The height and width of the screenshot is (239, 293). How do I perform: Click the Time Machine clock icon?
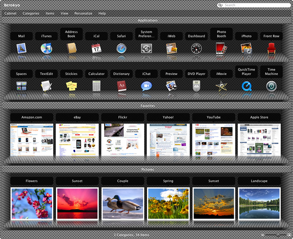coord(271,86)
